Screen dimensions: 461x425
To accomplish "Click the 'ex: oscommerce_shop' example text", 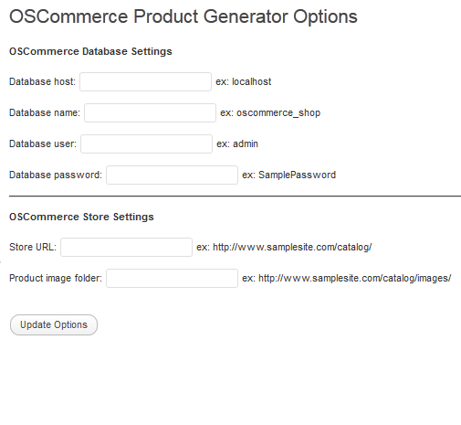I will (270, 113).
